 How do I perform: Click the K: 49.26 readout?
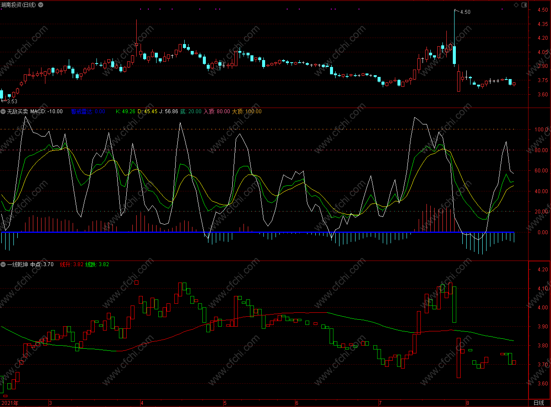(125, 111)
